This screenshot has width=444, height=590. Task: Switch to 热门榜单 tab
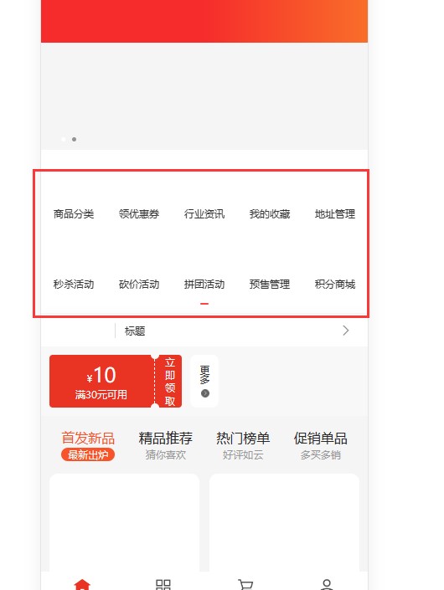tap(243, 439)
